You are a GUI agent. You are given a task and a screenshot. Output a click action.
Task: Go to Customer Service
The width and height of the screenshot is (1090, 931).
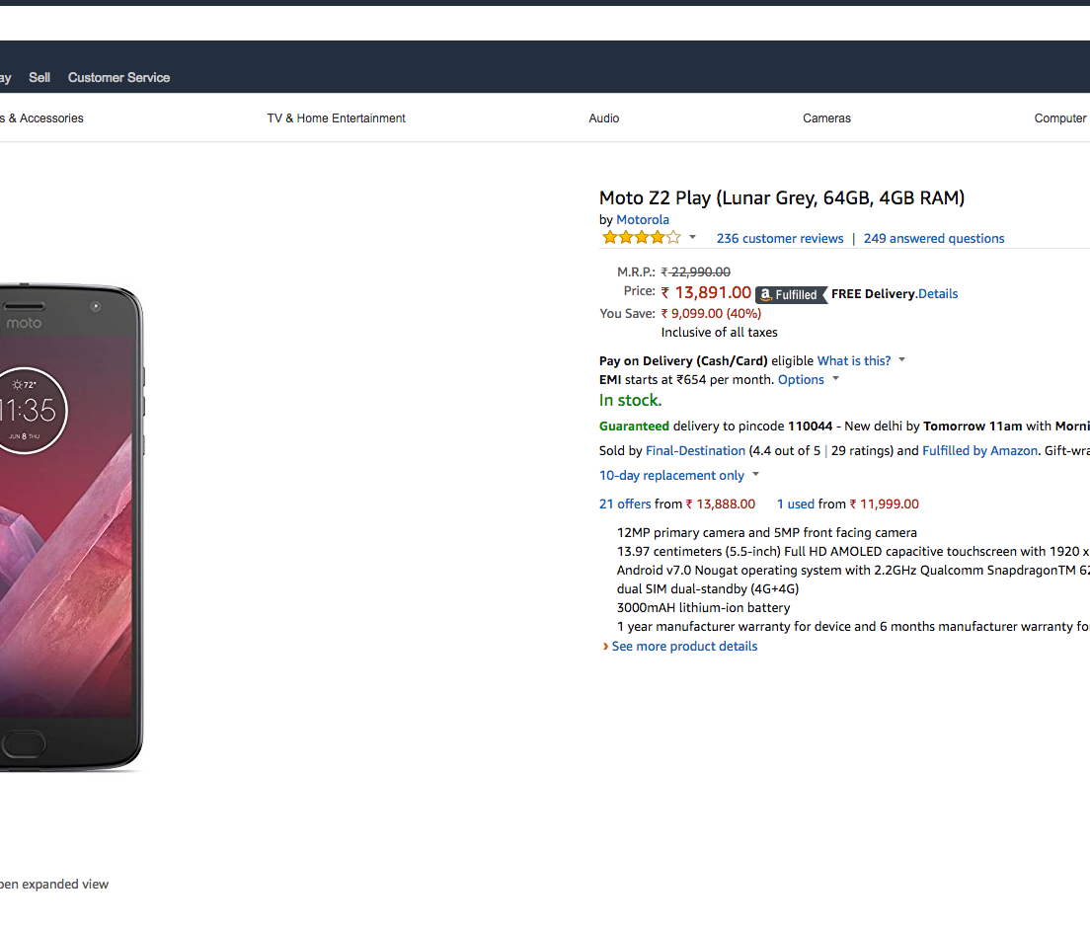118,77
